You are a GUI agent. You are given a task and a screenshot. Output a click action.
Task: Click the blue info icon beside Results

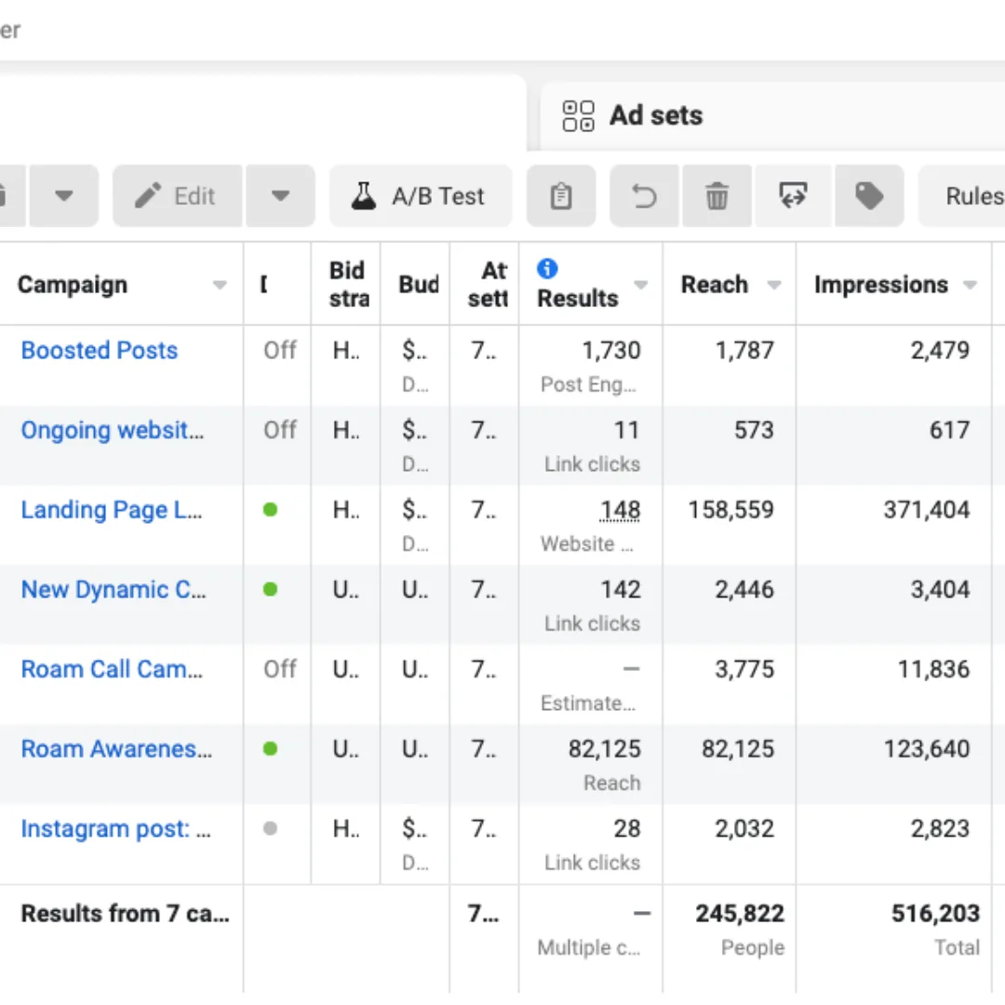click(x=547, y=268)
